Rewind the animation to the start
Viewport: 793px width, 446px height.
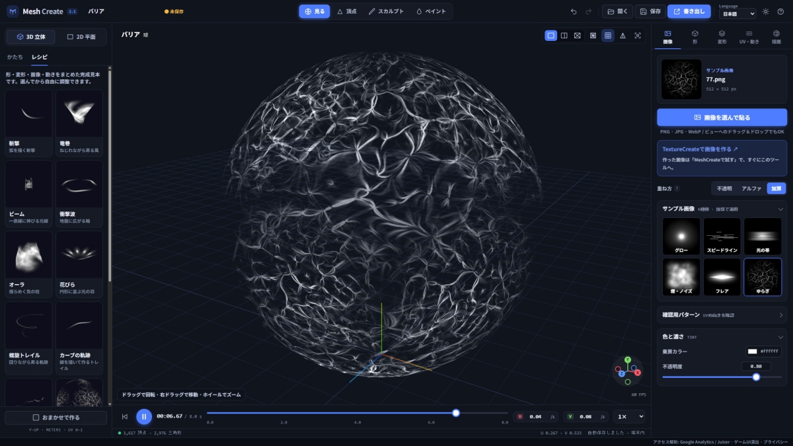click(125, 416)
